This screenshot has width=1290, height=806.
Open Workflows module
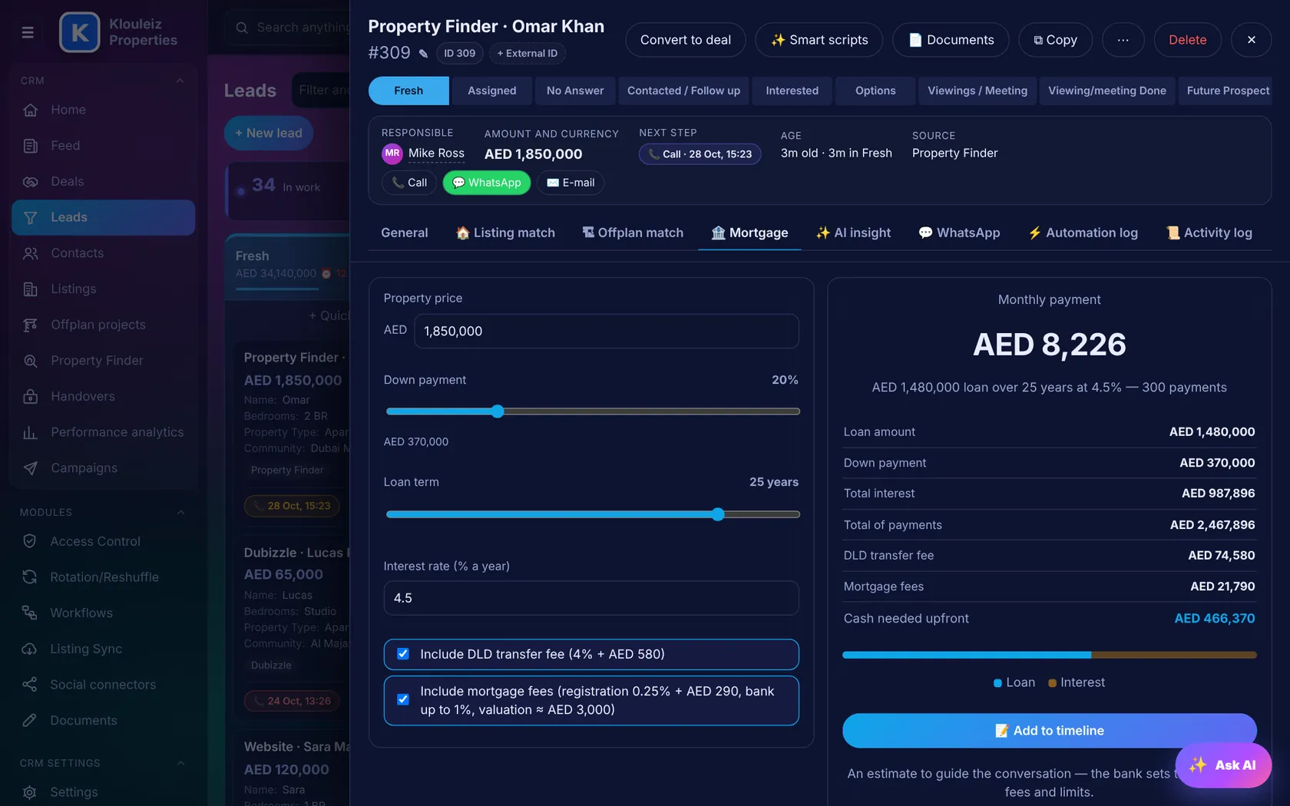103,613
